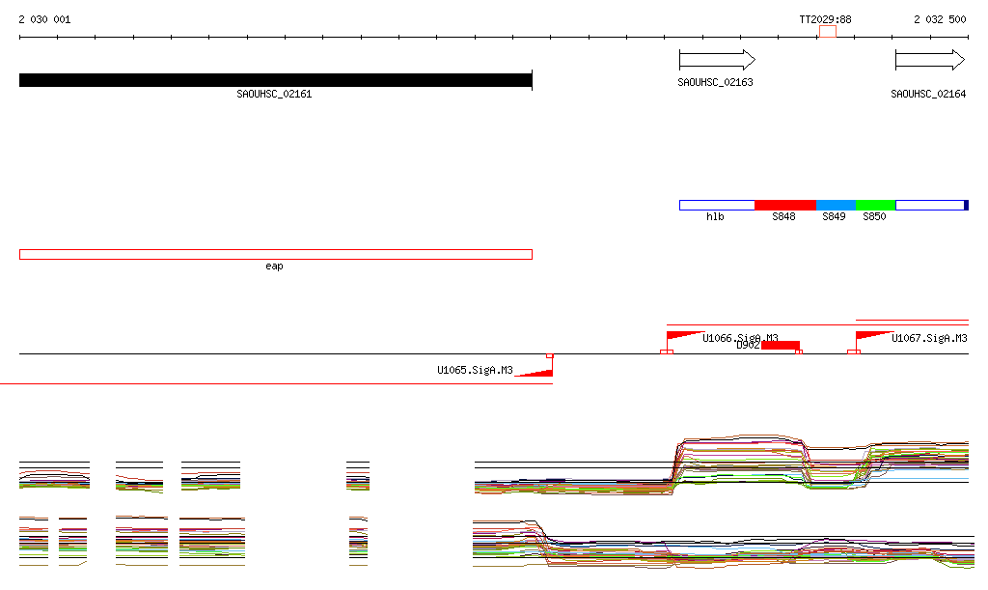Screen dimensions: 988x590
Task: Click the 2 032 500 end coordinate label
Action: 940,19
